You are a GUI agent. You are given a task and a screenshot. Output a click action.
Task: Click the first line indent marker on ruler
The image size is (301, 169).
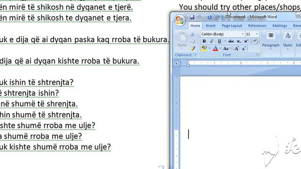(188, 61)
